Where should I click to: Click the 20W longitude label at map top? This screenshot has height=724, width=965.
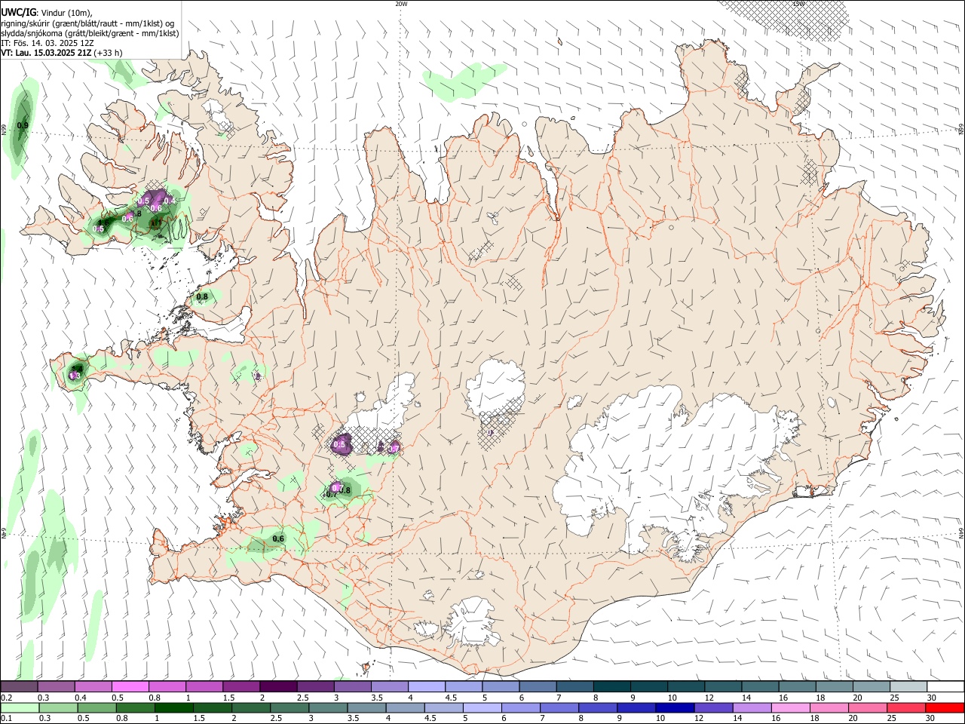pyautogui.click(x=401, y=4)
